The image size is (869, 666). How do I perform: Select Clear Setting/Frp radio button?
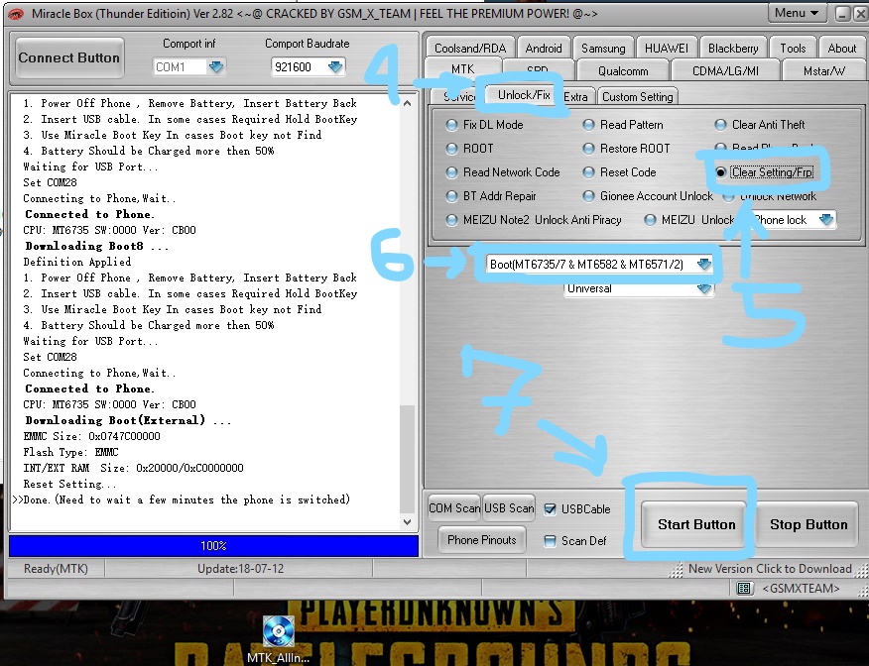coord(720,172)
